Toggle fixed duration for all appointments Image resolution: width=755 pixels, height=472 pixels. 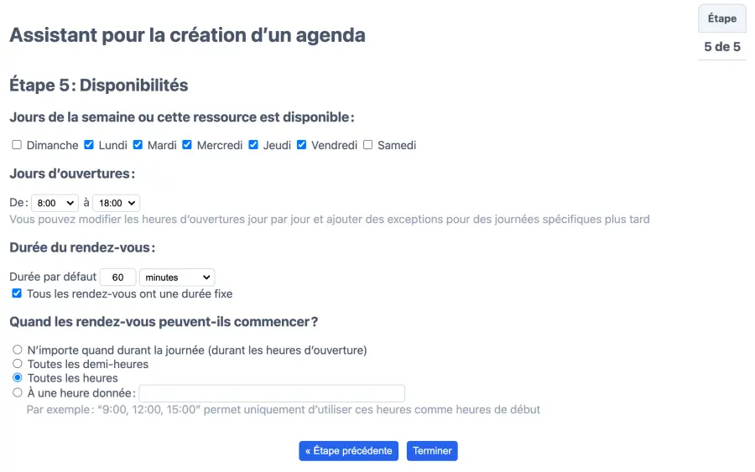point(17,293)
